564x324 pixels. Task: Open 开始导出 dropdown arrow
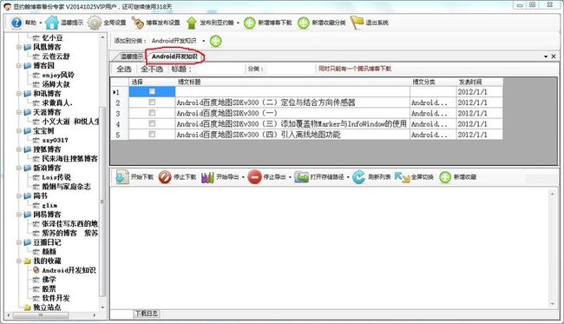[x=243, y=177]
